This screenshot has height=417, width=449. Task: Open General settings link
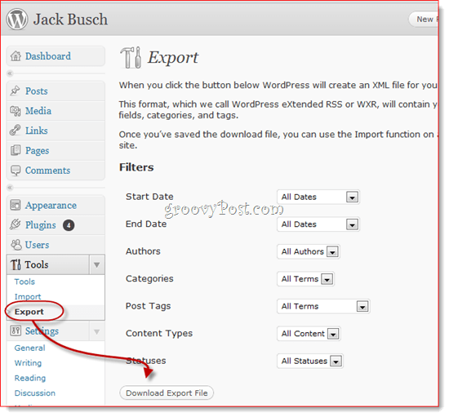(x=29, y=348)
